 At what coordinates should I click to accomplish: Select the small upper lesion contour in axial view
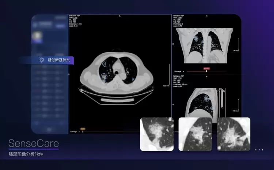[104, 64]
